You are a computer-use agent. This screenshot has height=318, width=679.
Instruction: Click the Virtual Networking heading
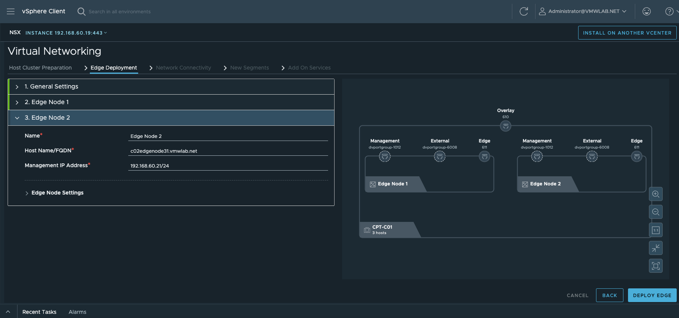click(54, 51)
